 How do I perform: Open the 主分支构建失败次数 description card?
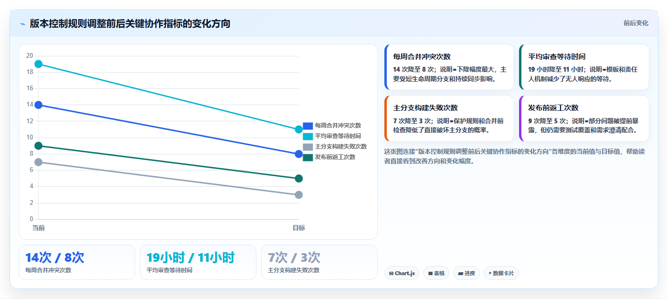[449, 118]
